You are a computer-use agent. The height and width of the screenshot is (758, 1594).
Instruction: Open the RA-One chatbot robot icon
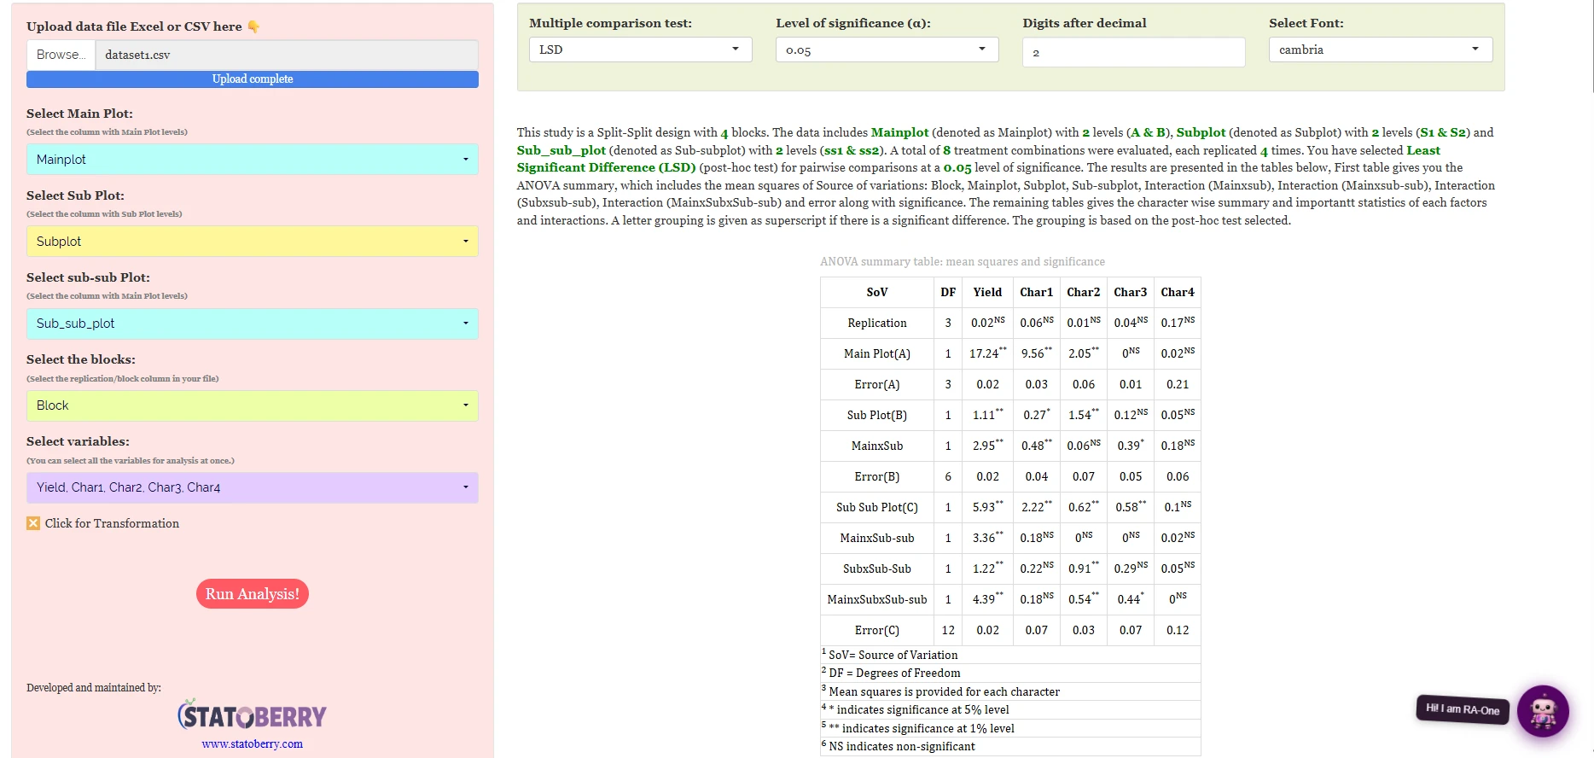click(x=1543, y=711)
